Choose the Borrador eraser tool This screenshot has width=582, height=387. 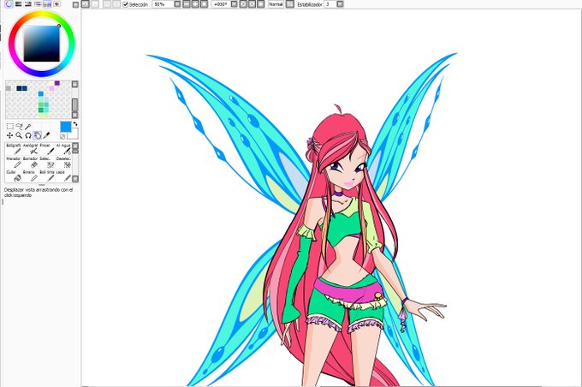[31, 163]
